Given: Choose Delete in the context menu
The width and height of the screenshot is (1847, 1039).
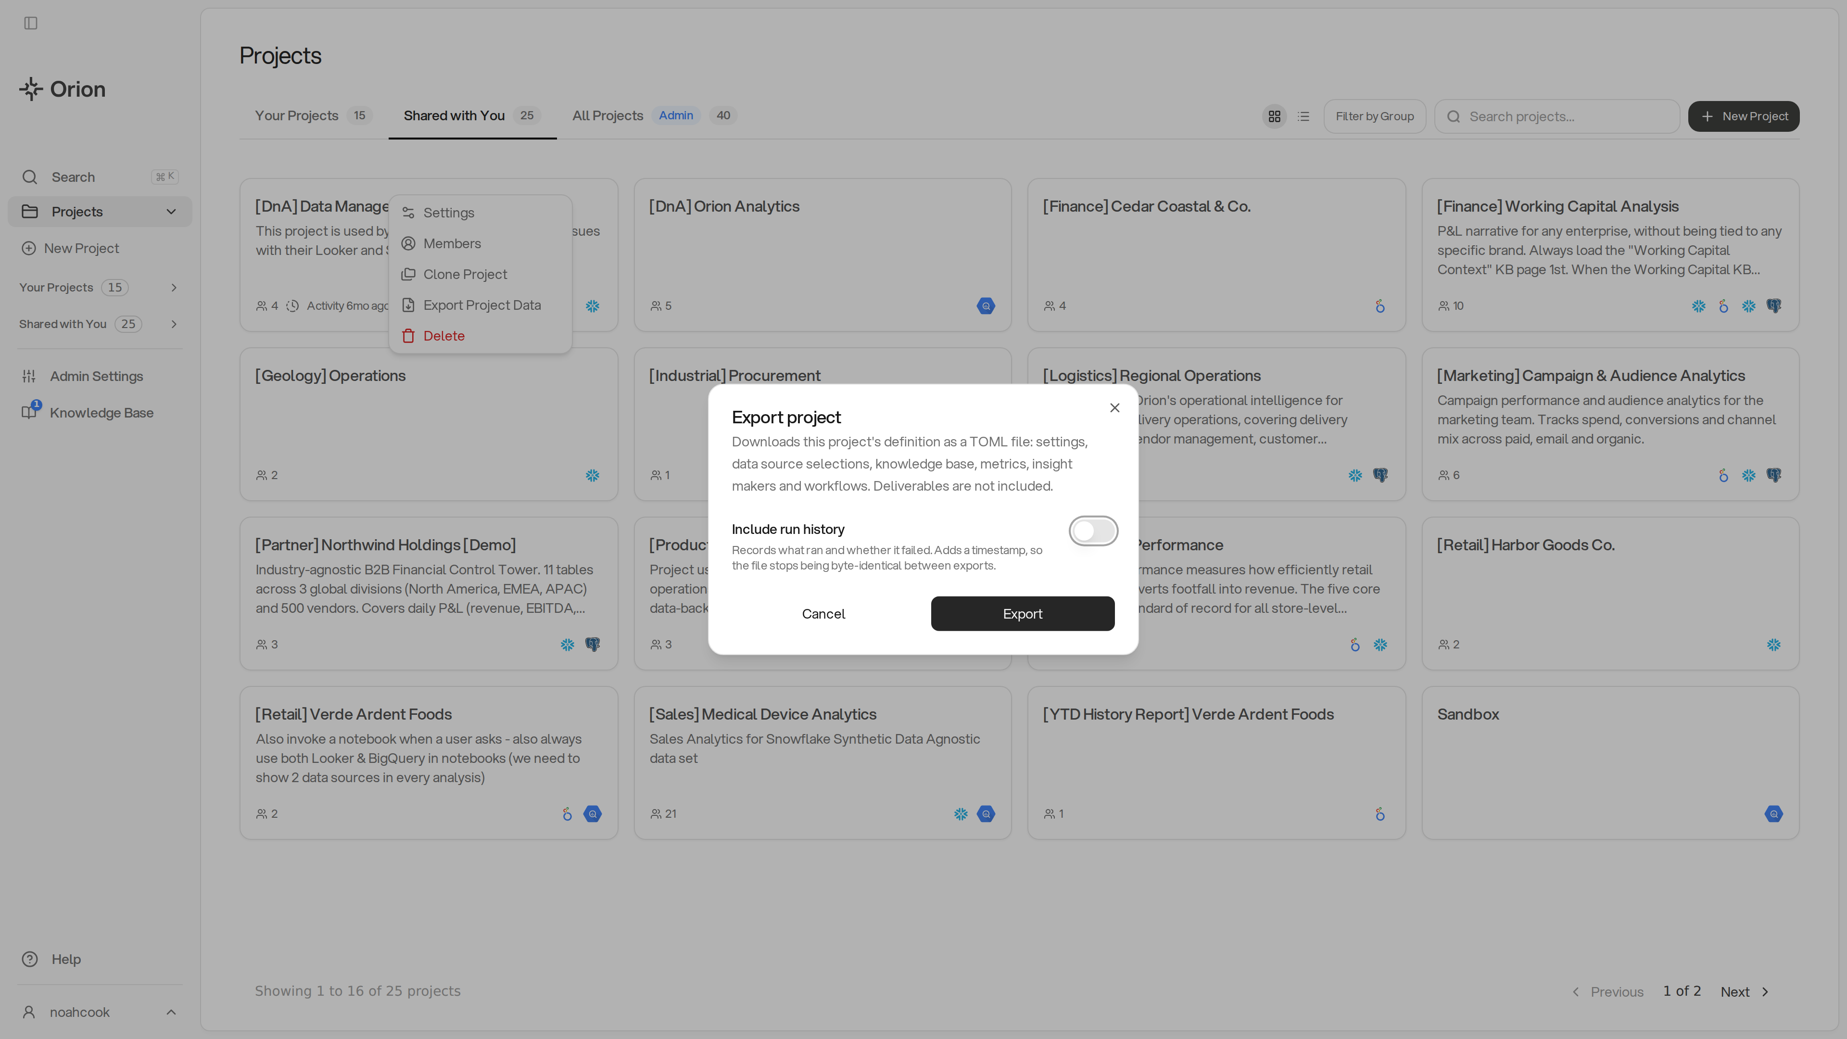Looking at the screenshot, I should tap(480, 336).
